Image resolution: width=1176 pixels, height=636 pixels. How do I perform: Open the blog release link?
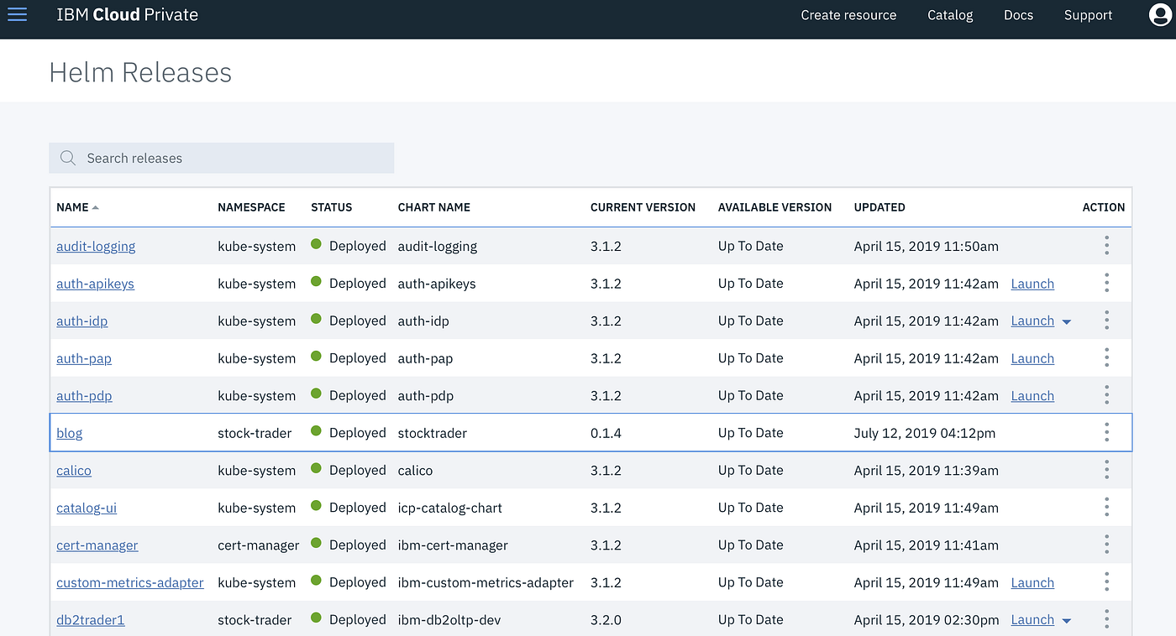tap(69, 434)
